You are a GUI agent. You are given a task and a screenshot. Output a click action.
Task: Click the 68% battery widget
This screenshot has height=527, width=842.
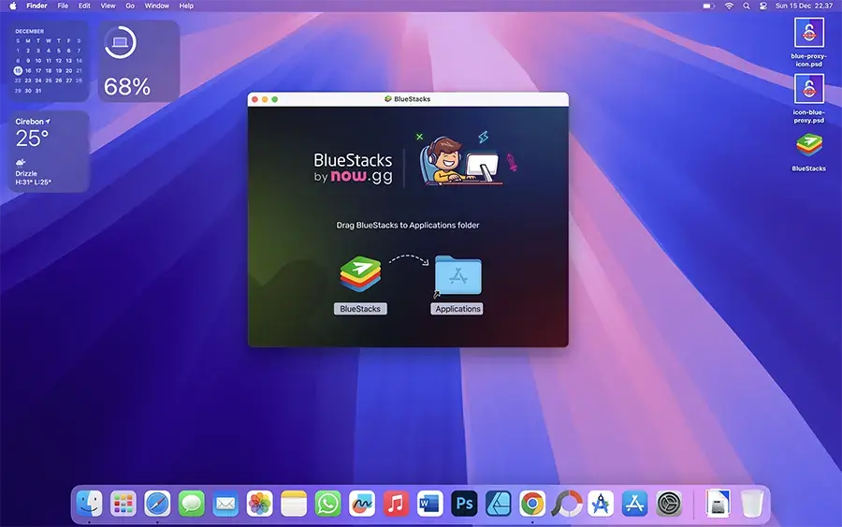tap(138, 61)
